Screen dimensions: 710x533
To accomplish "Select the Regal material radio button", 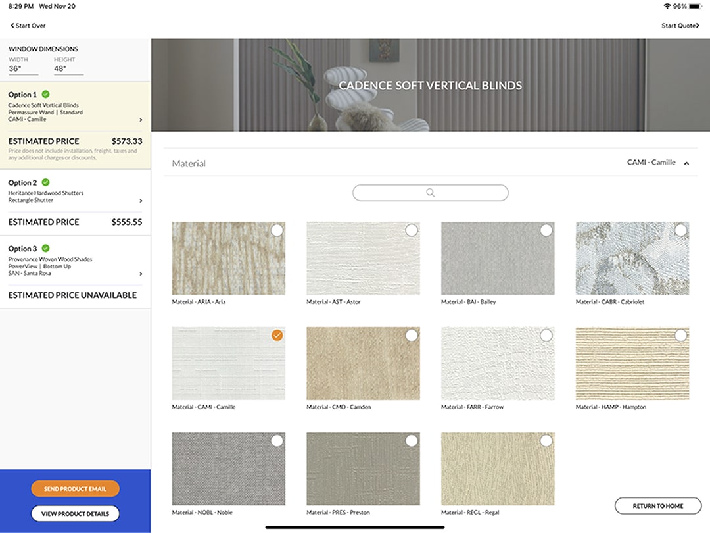I will tap(546, 440).
